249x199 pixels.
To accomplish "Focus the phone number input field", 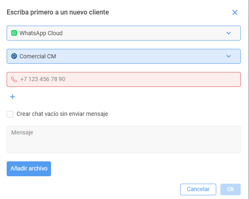I will pyautogui.click(x=124, y=79).
